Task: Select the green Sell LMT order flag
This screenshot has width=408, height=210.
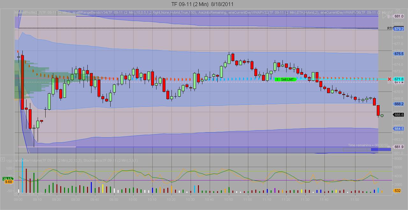Action: [x=285, y=79]
